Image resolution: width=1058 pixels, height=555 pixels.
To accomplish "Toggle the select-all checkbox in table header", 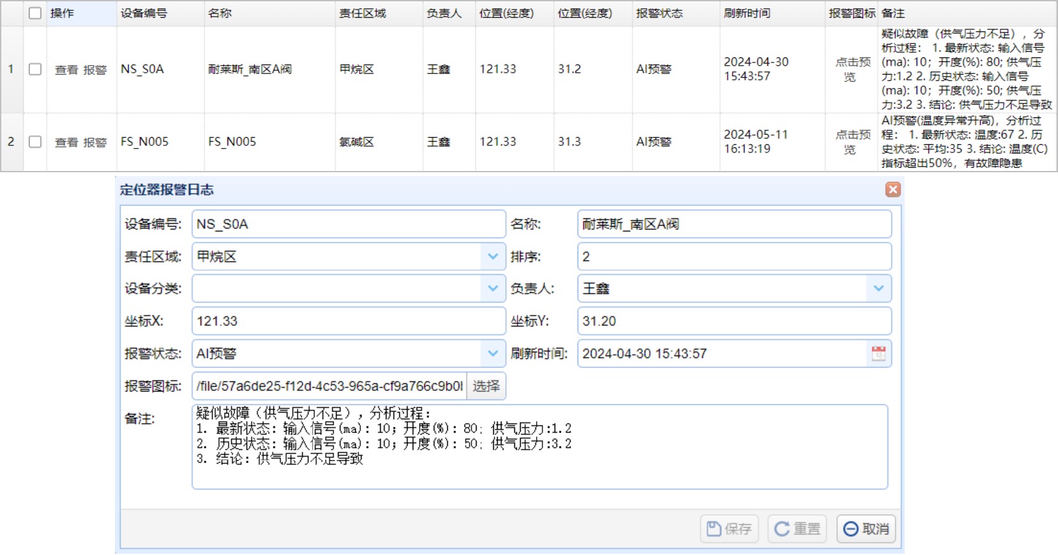I will tap(35, 13).
